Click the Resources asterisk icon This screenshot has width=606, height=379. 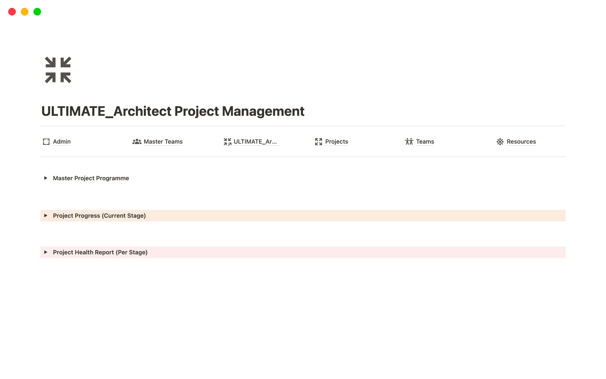pos(500,142)
